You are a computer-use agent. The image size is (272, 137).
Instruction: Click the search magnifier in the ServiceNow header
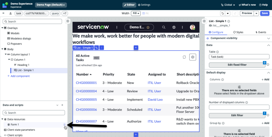pos(164,27)
